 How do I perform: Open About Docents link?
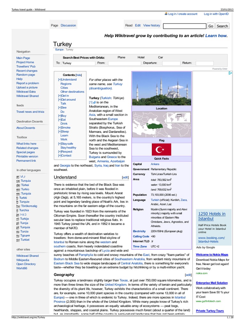[26, 128]
